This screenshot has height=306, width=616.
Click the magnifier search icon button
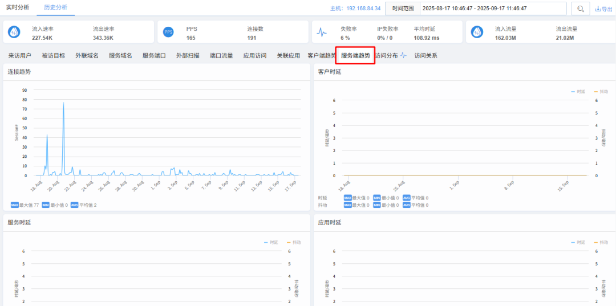pyautogui.click(x=581, y=9)
